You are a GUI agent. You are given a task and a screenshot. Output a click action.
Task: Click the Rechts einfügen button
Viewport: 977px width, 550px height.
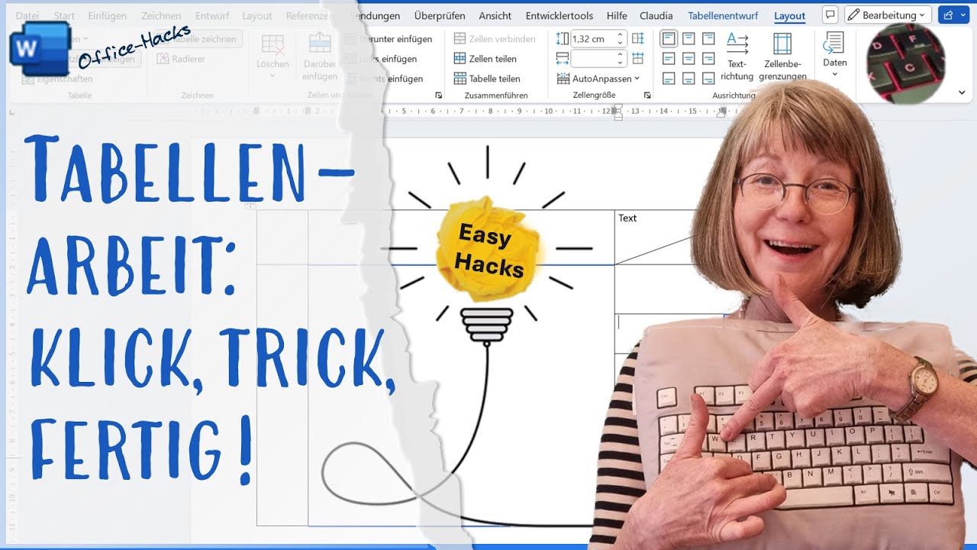pyautogui.click(x=384, y=79)
